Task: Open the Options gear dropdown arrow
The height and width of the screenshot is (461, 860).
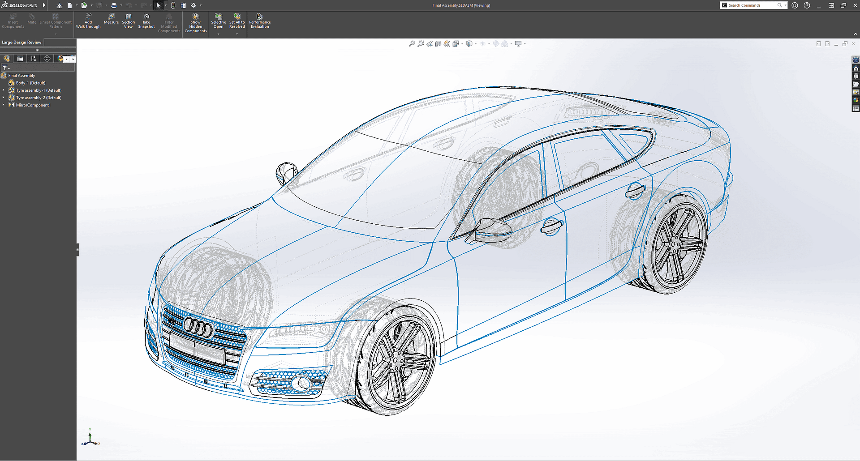Action: [201, 5]
